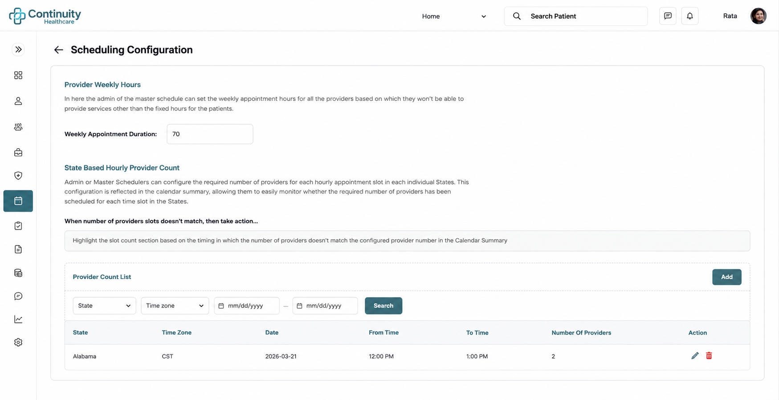Click the Weekly Appointment Duration field
The height and width of the screenshot is (400, 779).
tap(210, 134)
